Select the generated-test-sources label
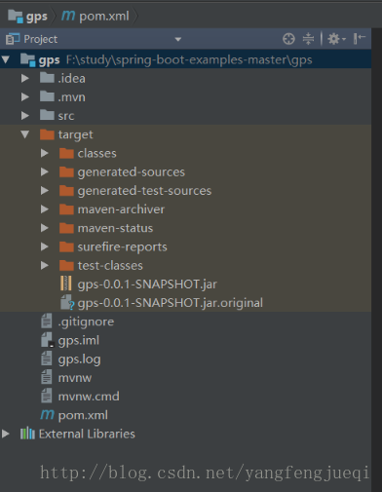Viewport: 382px width, 492px height. [144, 191]
